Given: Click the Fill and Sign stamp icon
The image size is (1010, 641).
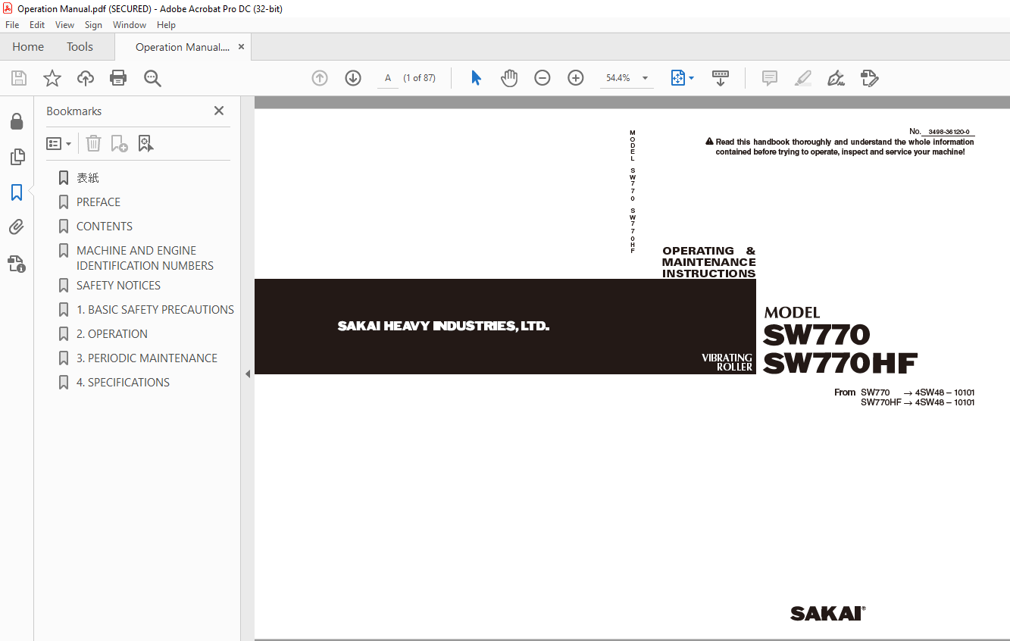Looking at the screenshot, I should (x=870, y=78).
